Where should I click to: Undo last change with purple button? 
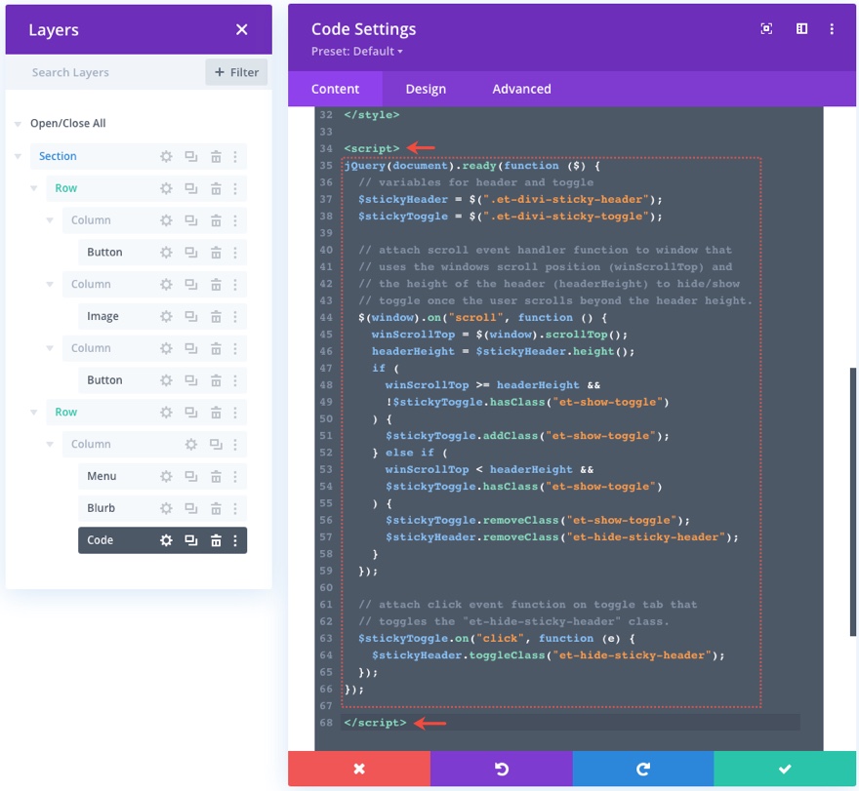tap(502, 769)
